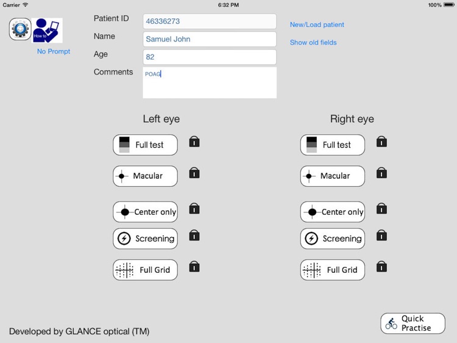
Task: Click Show old fields link
Action: point(313,43)
